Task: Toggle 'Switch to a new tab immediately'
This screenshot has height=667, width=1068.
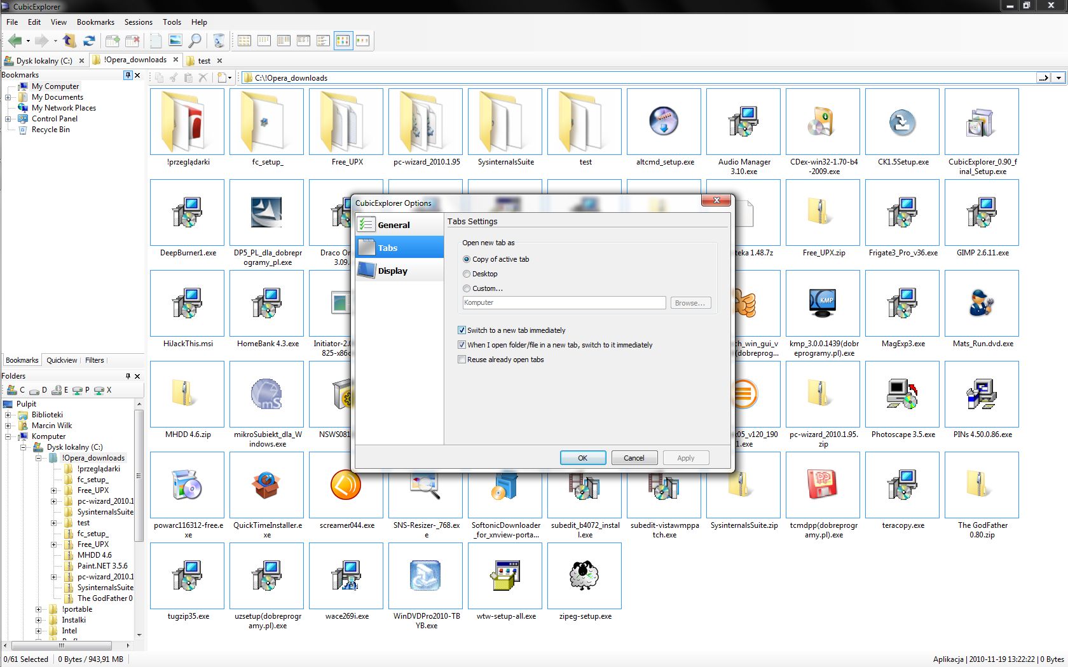Action: [511, 330]
